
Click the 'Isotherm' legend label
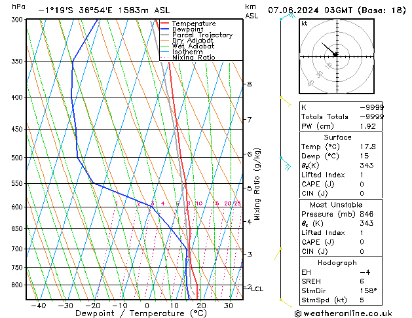187,52
